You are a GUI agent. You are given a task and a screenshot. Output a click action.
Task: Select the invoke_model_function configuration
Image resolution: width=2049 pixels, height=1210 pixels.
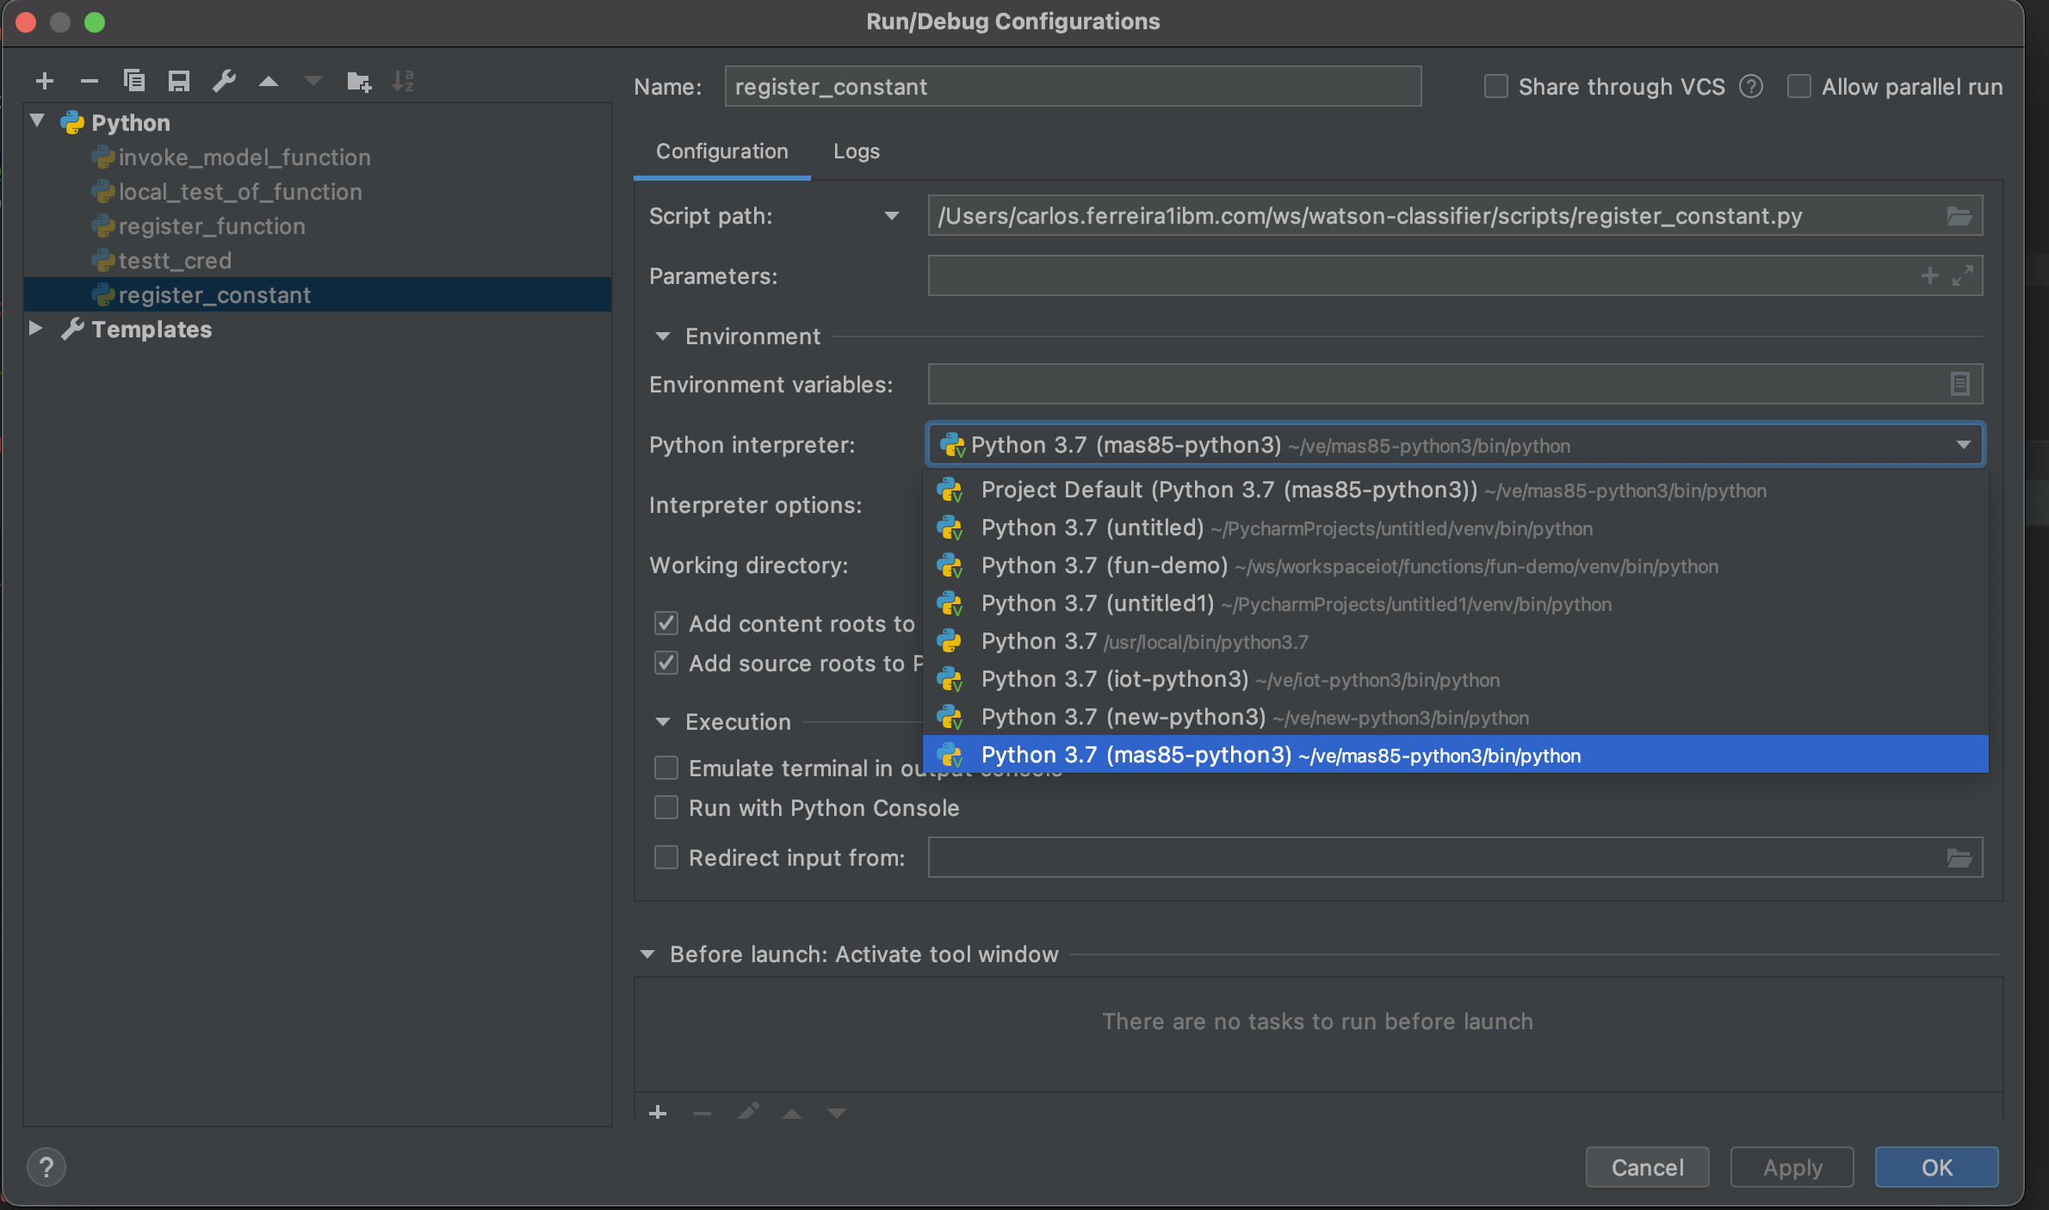pos(244,157)
